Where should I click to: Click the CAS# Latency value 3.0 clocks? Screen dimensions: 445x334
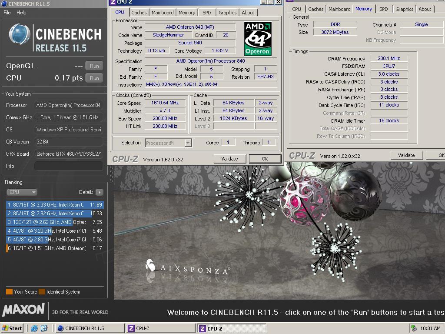coord(389,74)
